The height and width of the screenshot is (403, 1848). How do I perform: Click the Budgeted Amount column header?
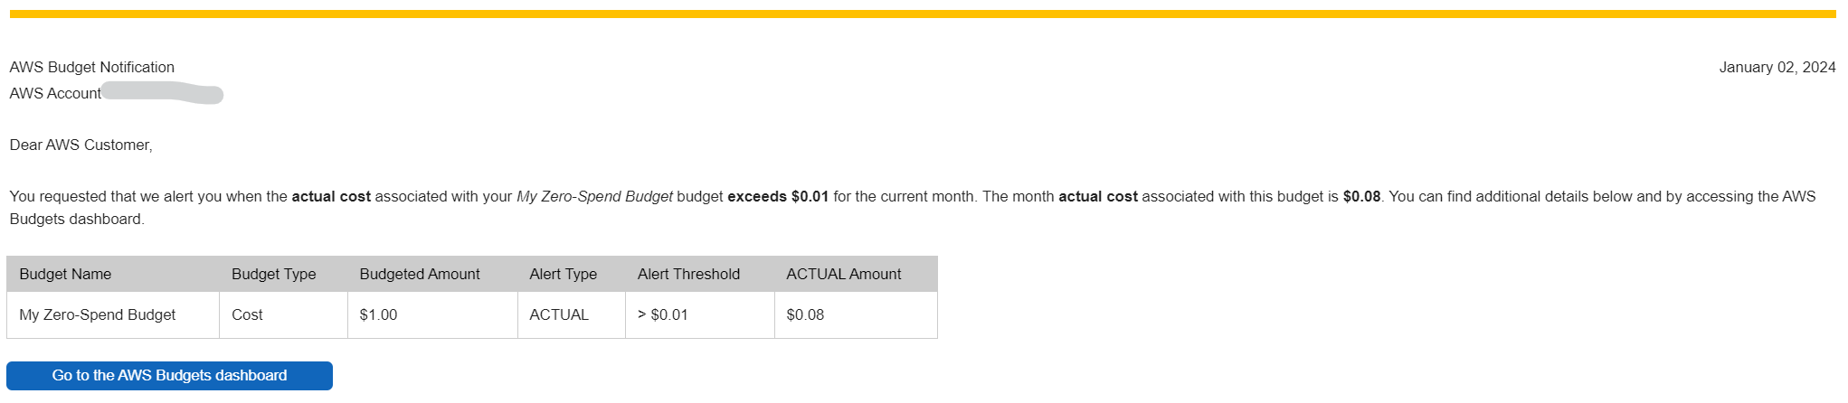pyautogui.click(x=420, y=275)
